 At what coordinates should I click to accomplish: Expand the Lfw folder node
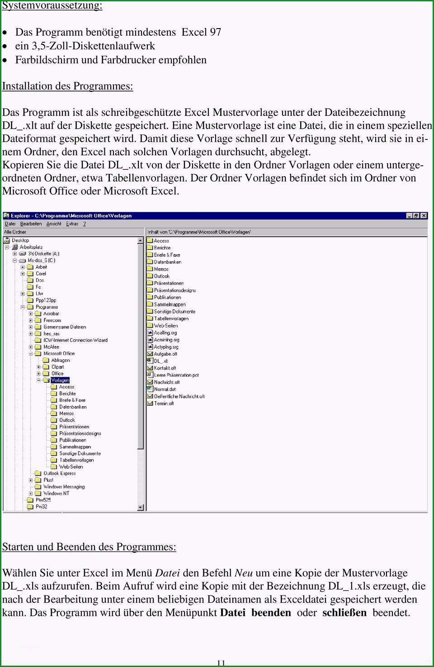tap(23, 294)
